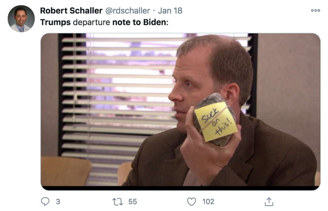Image resolution: width=328 pixels, height=211 pixels.
Task: Open the three-circle more options menu
Action: tap(316, 10)
